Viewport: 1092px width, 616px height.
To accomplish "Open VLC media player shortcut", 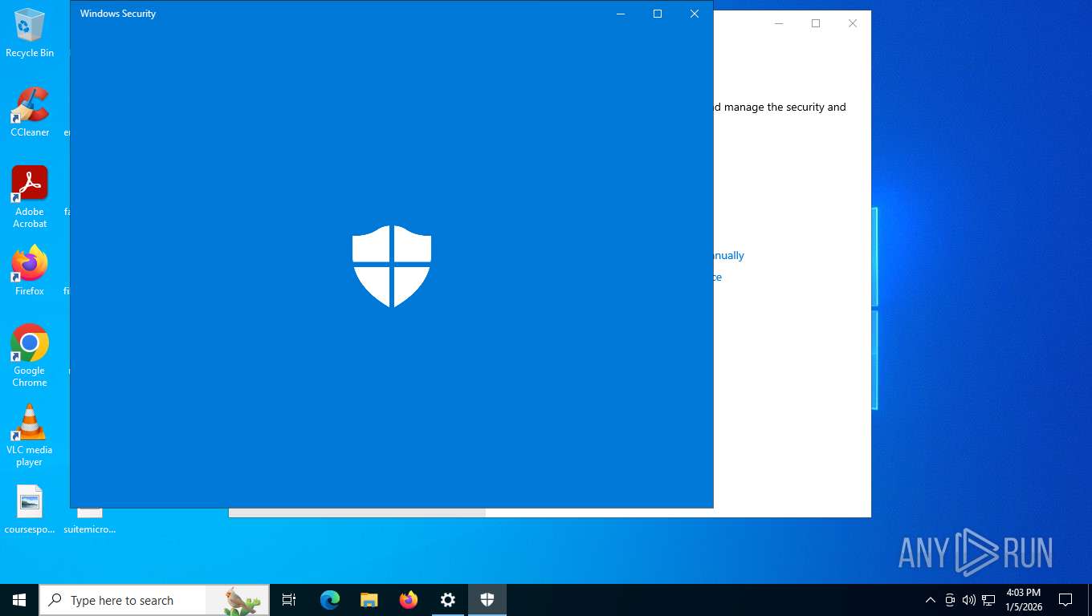I will pyautogui.click(x=30, y=436).
